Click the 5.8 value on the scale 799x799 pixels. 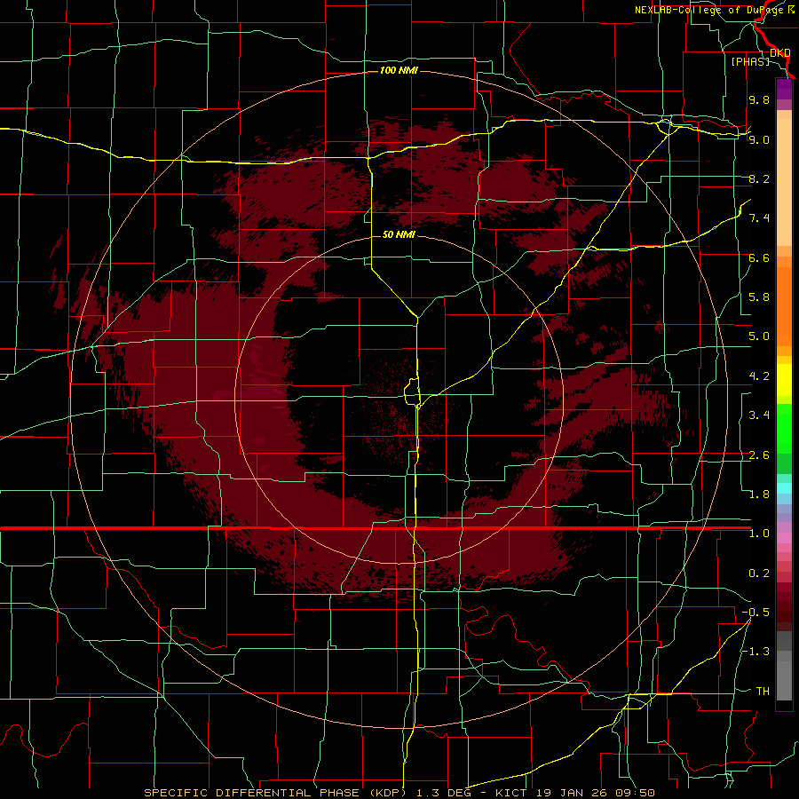click(759, 297)
